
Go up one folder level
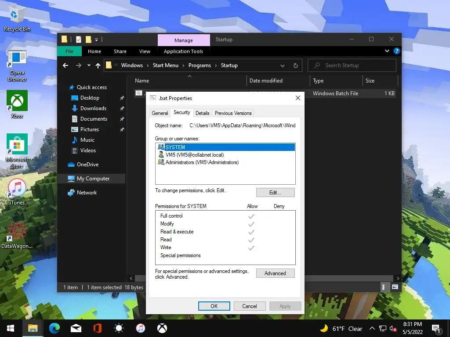click(x=98, y=66)
